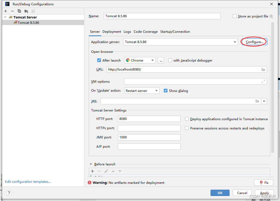
Task: Move the Before launch task up
Action: click(x=113, y=171)
